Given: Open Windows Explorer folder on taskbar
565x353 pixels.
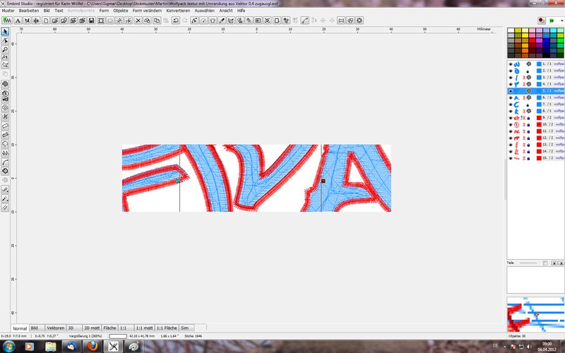Looking at the screenshot, I should 51,347.
